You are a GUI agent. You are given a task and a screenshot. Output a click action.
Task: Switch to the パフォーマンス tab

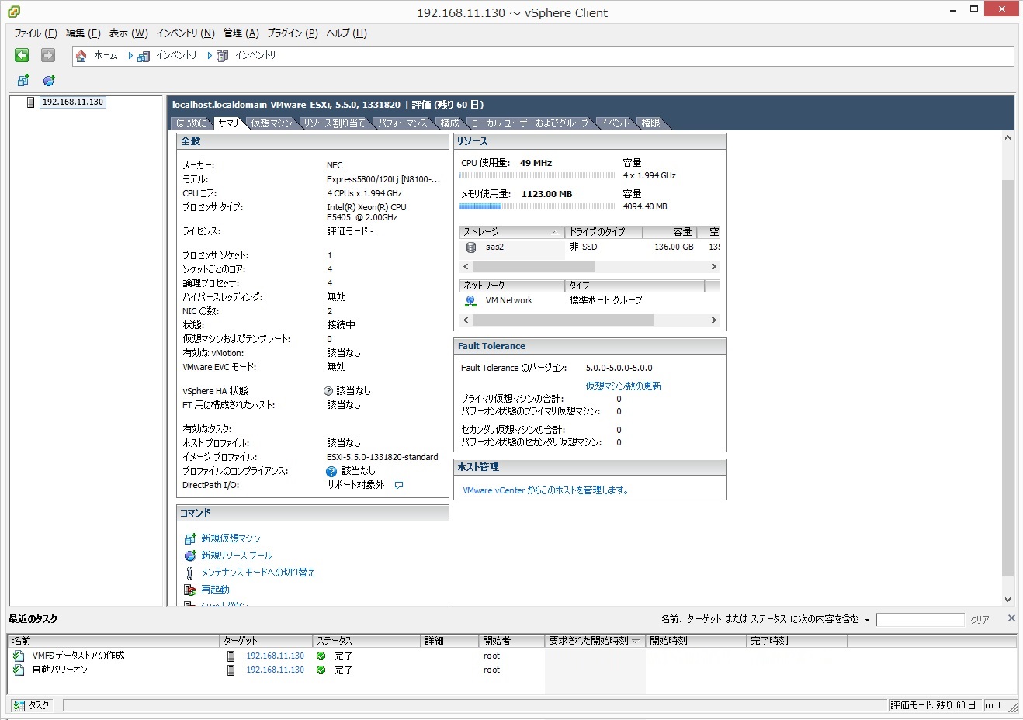[x=402, y=123]
